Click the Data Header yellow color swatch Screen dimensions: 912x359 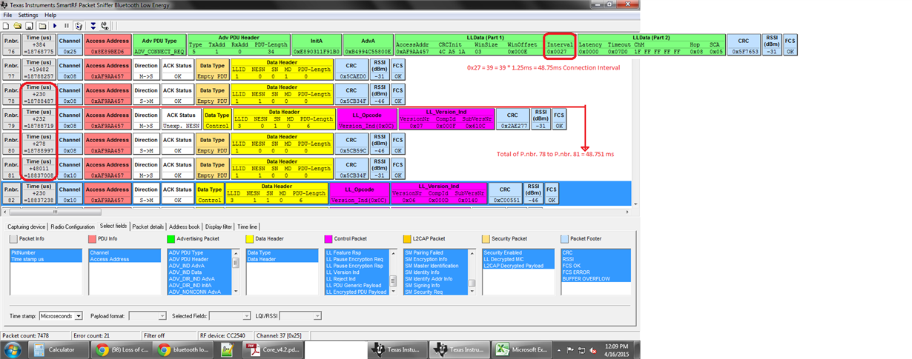pyautogui.click(x=250, y=239)
